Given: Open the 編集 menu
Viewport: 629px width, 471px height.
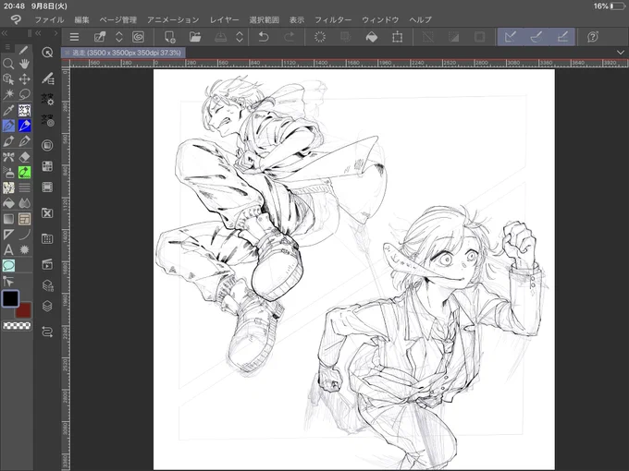Looking at the screenshot, I should point(81,19).
